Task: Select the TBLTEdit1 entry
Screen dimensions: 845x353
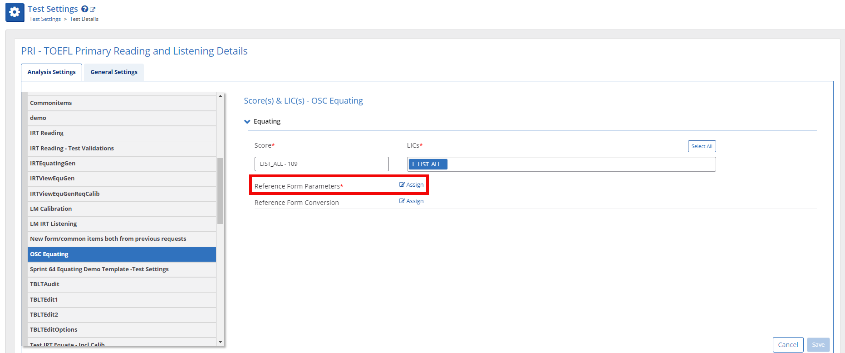Action: pyautogui.click(x=122, y=300)
